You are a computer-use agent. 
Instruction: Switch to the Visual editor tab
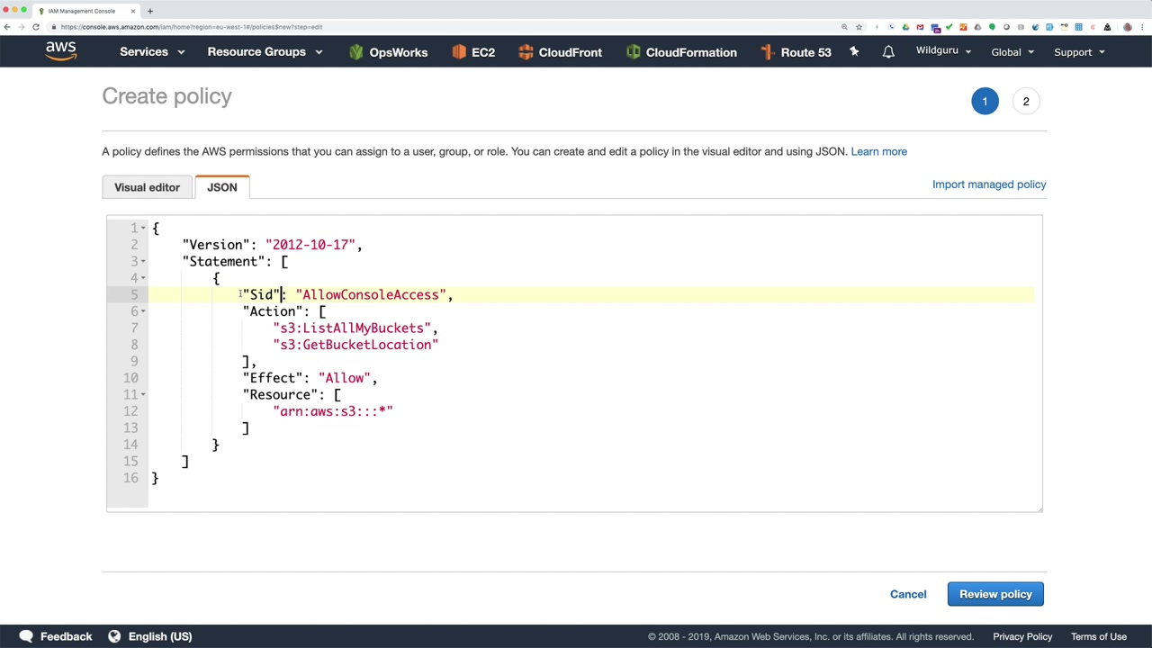[x=147, y=187]
